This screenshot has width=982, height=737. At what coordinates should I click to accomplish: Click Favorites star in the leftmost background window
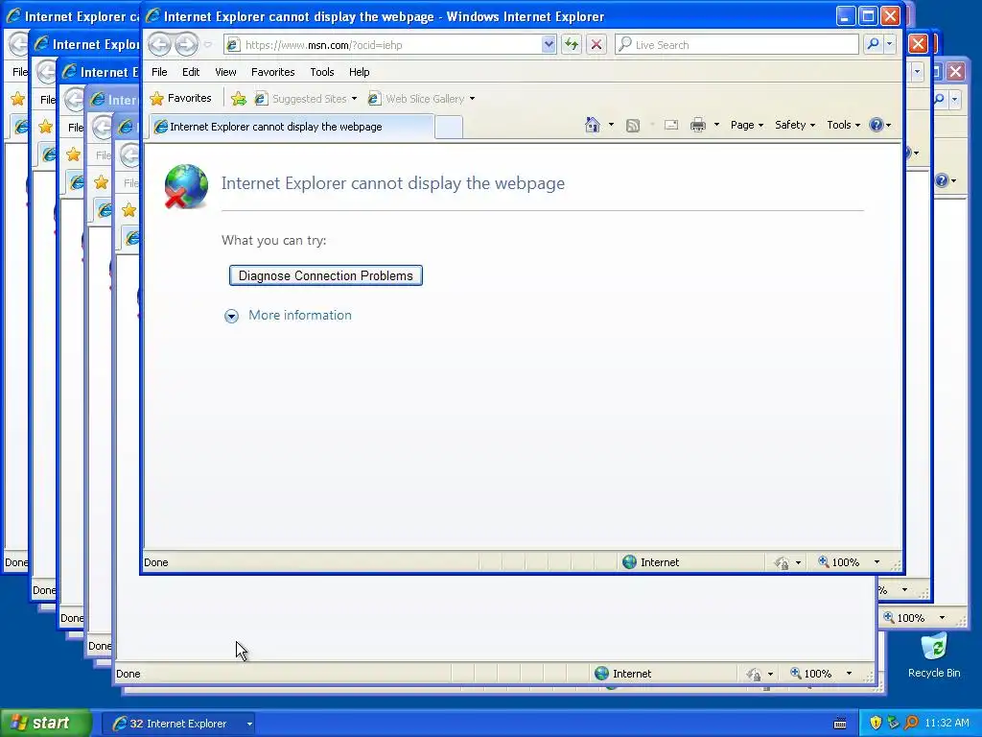17,99
